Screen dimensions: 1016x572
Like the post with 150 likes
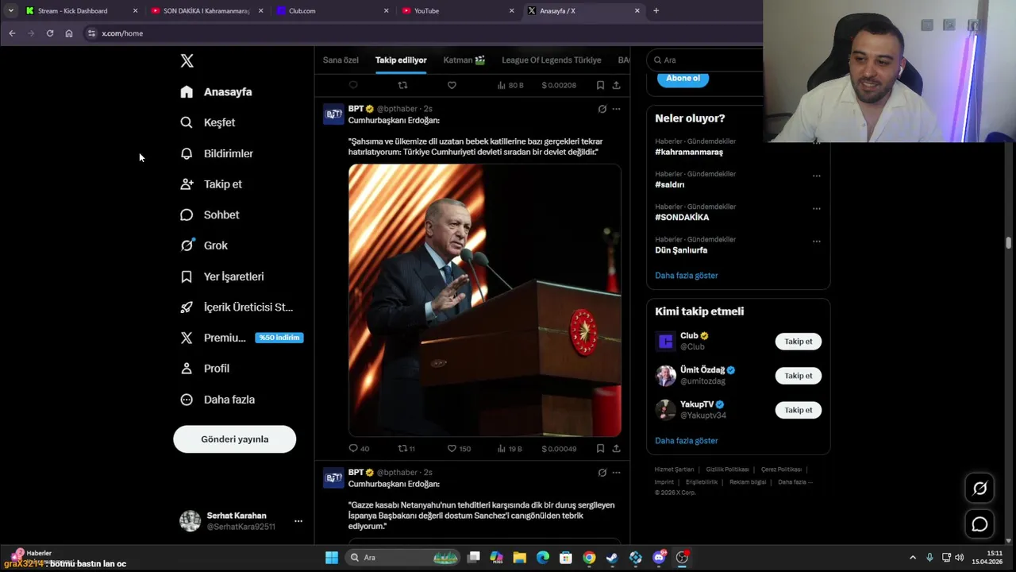[459, 449]
